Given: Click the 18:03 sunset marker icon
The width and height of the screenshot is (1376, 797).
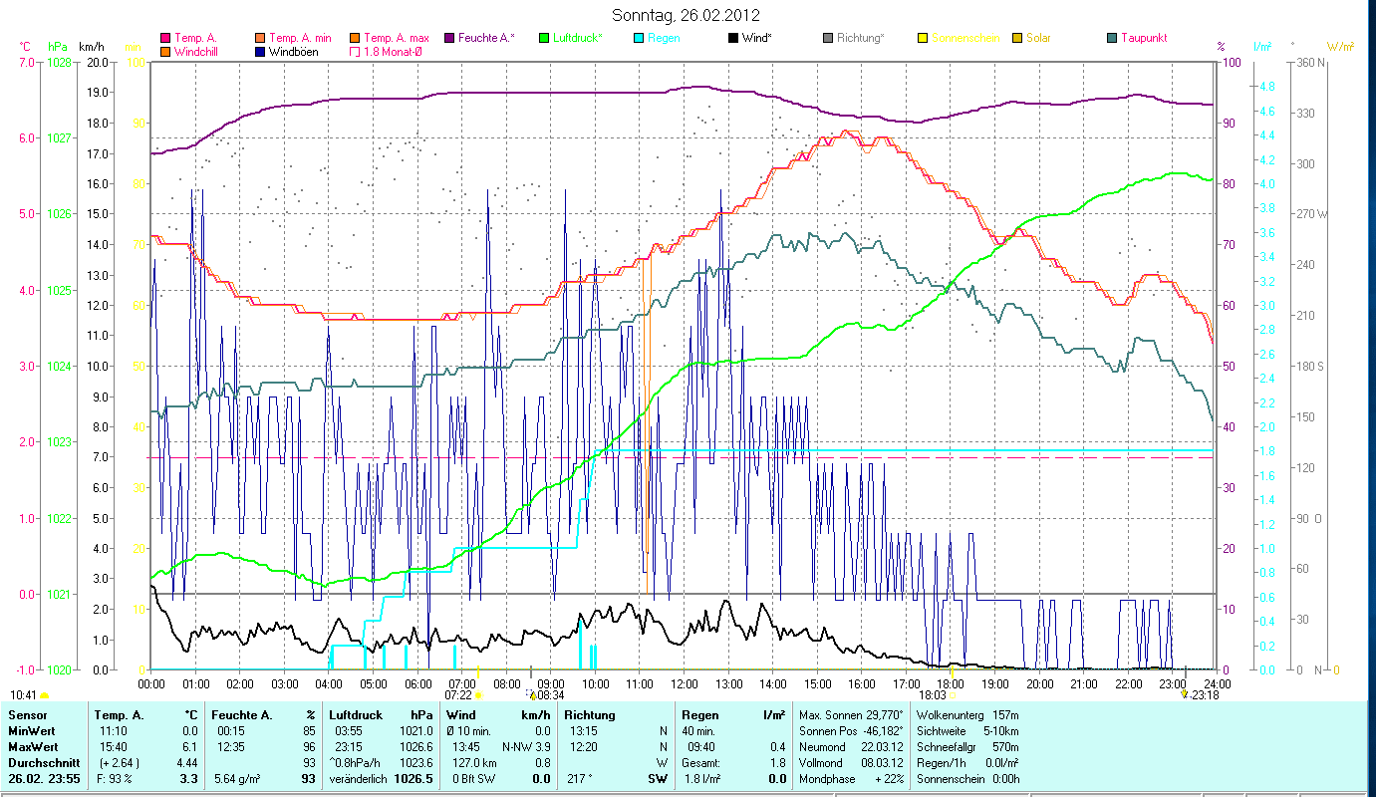Looking at the screenshot, I should point(953,694).
